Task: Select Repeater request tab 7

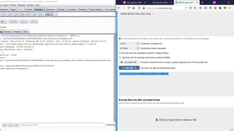Action: (30, 15)
